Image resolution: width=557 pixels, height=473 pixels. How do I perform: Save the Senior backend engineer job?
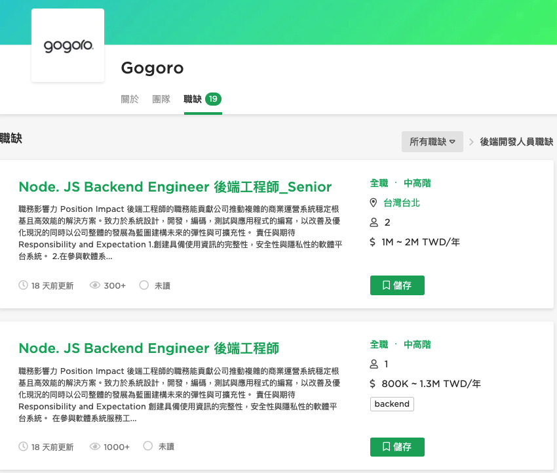point(397,285)
